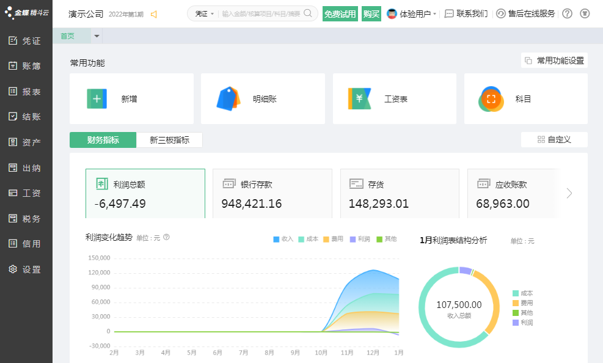The height and width of the screenshot is (363, 603).
Task: Click the blue tag 明细账 icon
Action: [x=228, y=99]
